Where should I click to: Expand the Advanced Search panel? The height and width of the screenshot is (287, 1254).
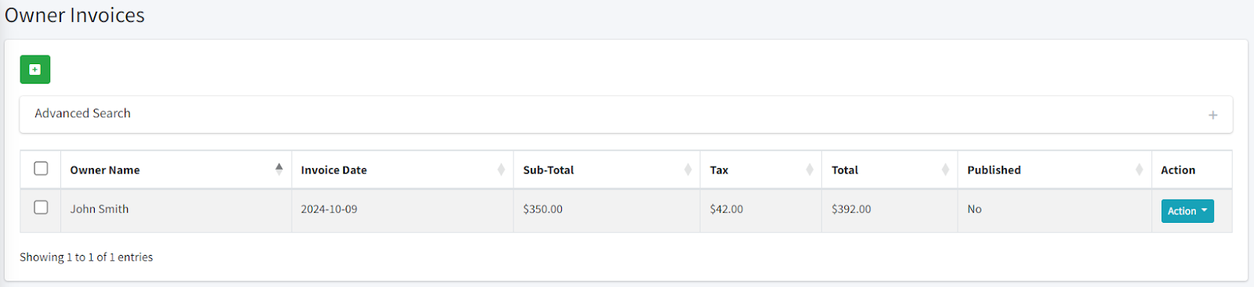626,114
